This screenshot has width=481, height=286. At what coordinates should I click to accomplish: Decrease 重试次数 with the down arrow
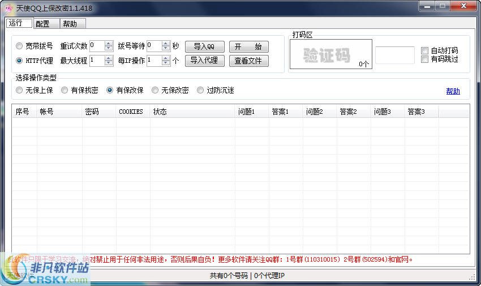tap(109, 49)
